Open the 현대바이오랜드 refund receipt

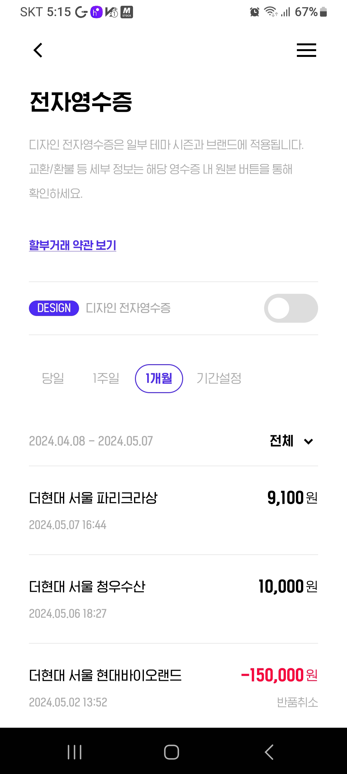pos(173,688)
